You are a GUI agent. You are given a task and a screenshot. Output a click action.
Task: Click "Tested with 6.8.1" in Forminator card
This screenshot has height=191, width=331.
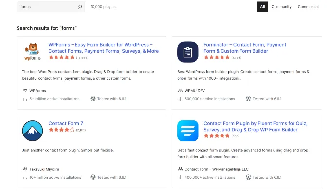tap(267, 99)
